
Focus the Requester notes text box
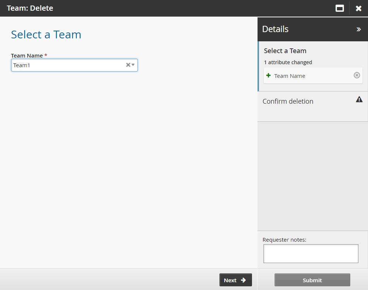[310, 253]
